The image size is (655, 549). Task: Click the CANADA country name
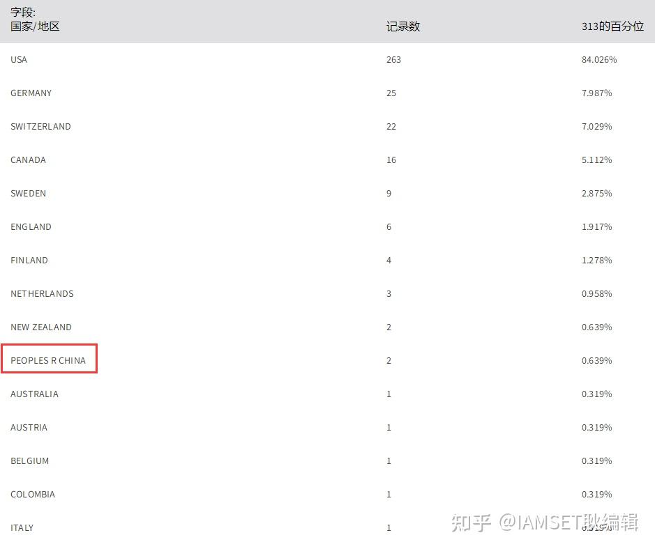pos(28,160)
